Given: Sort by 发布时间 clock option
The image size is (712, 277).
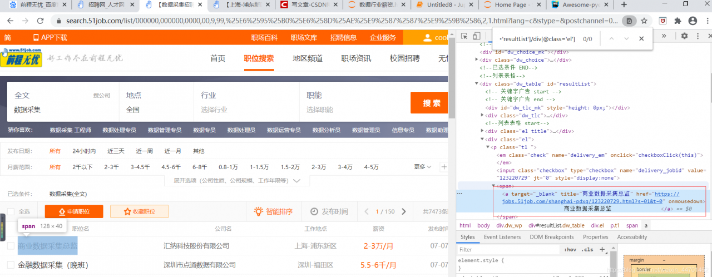Looking at the screenshot, I should (x=329, y=211).
